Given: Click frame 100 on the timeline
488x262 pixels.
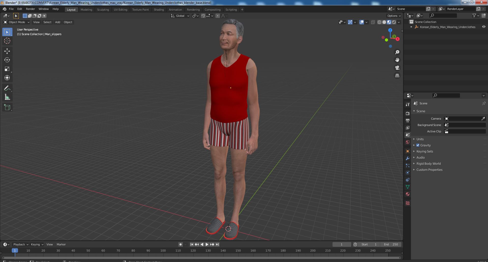Looking at the screenshot, I should (163, 251).
